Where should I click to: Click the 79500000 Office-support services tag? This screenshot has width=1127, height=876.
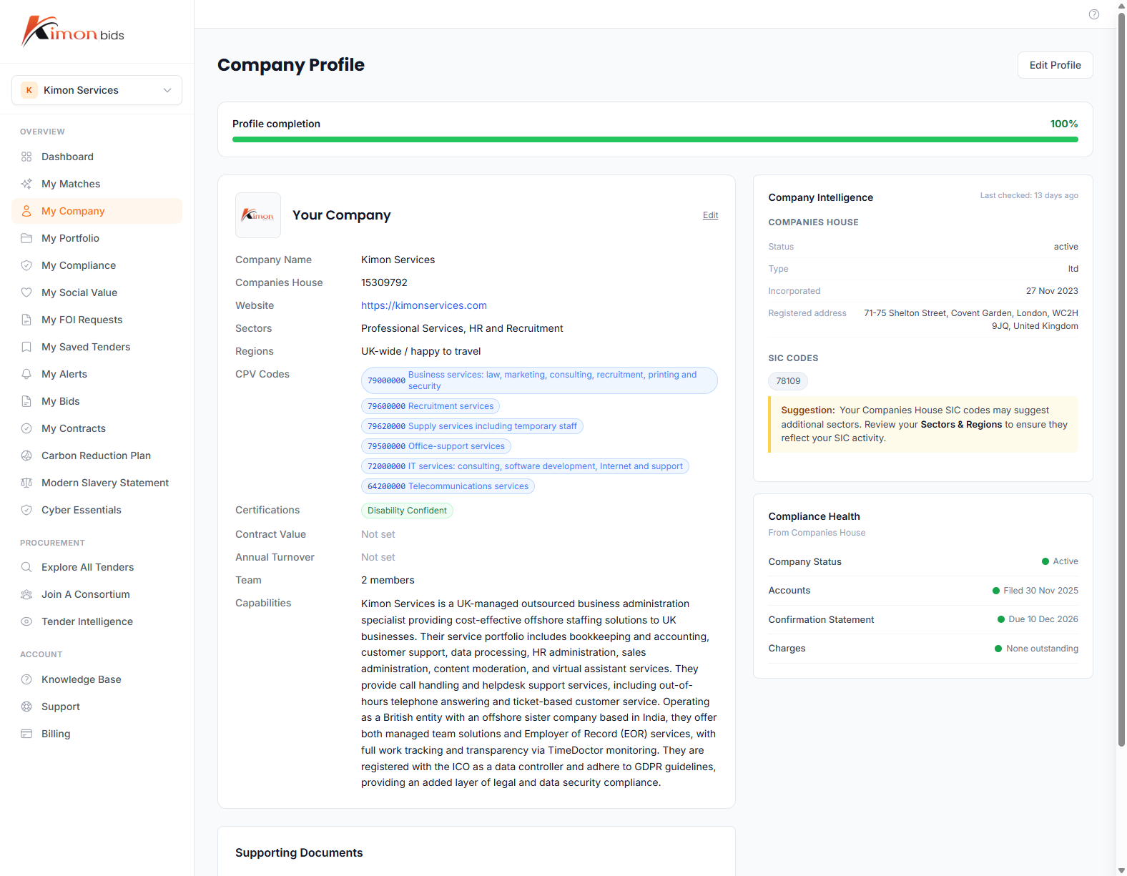point(436,446)
